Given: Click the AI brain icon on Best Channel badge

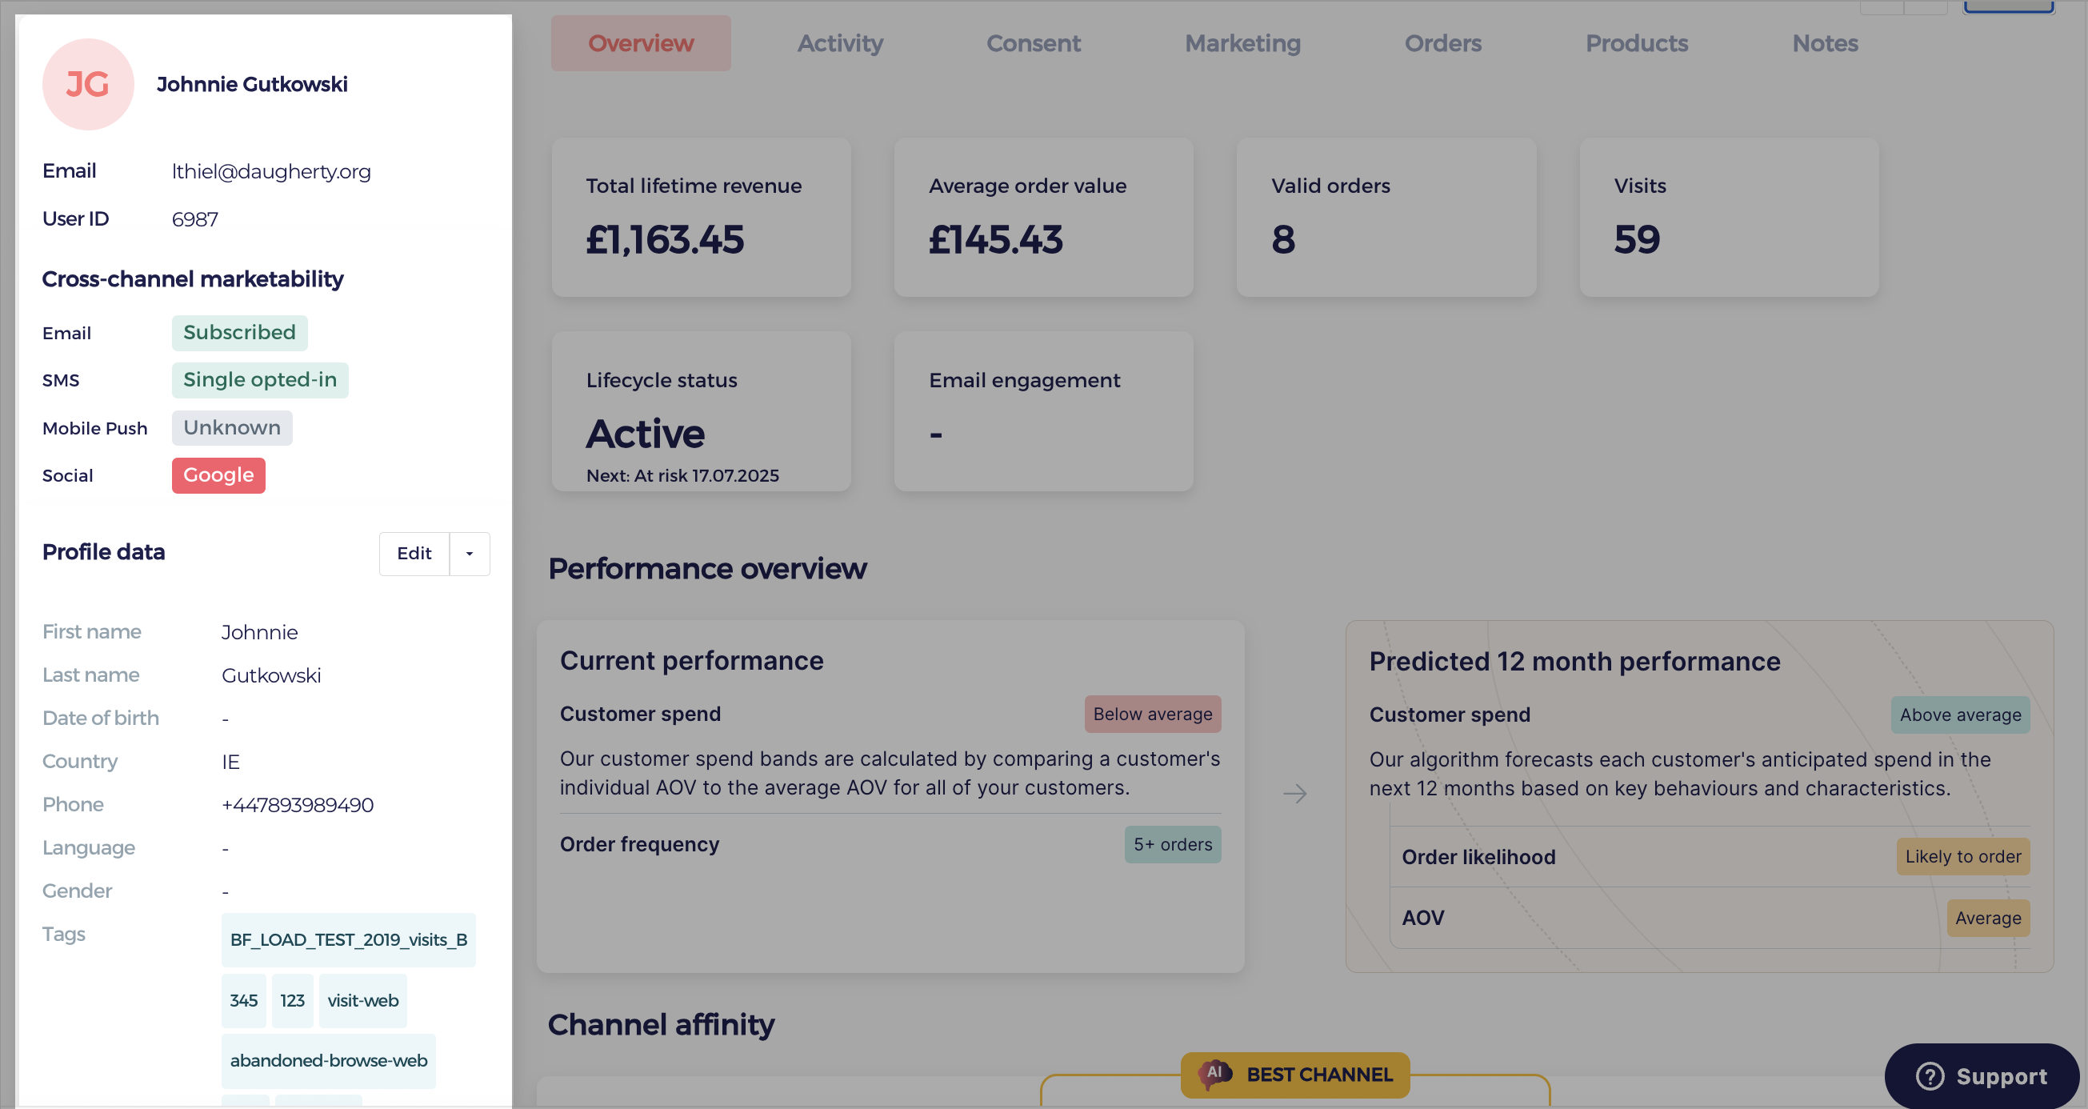Looking at the screenshot, I should click(x=1214, y=1073).
